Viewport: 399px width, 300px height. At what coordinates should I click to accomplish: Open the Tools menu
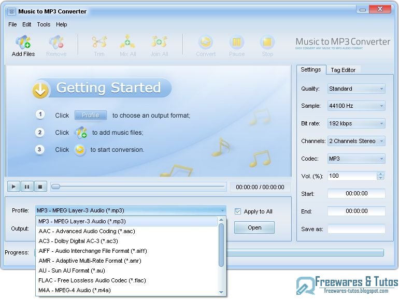44,24
